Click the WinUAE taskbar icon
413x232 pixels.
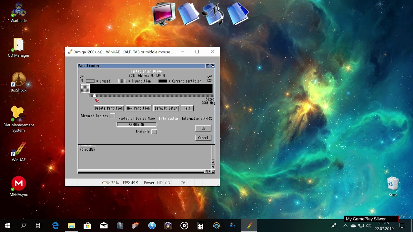pos(249,226)
